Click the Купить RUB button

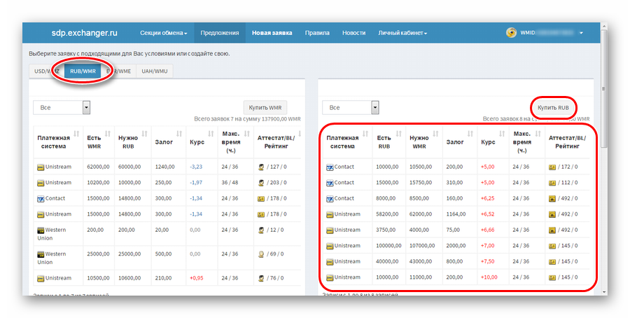click(553, 107)
